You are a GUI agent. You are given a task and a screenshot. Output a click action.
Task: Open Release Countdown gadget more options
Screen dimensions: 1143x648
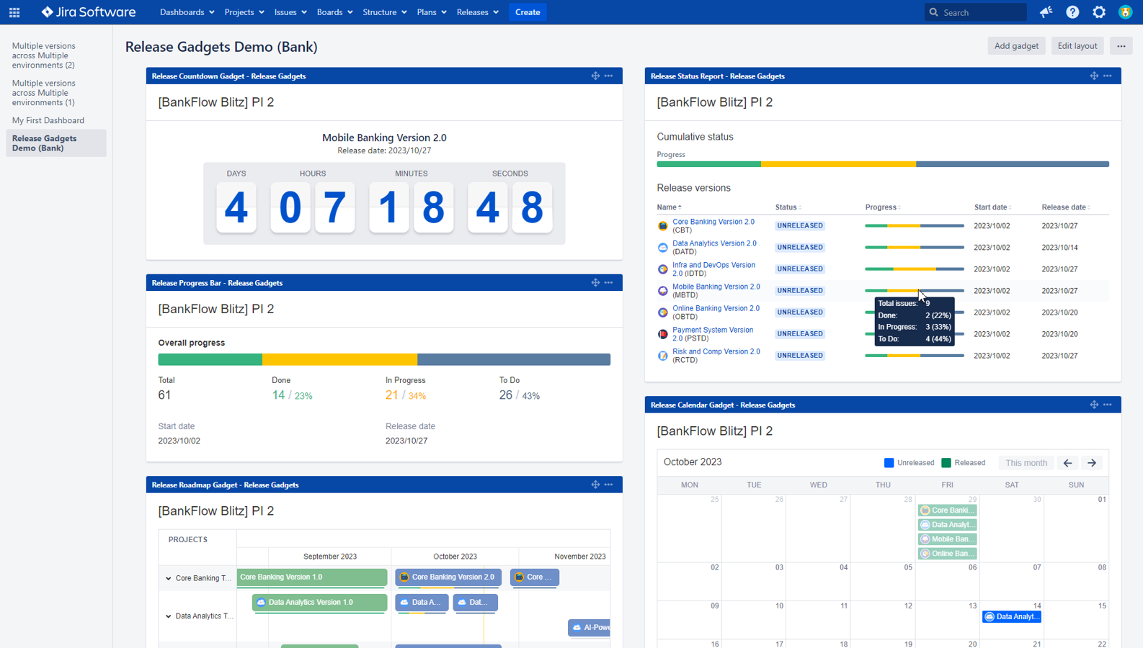(609, 76)
